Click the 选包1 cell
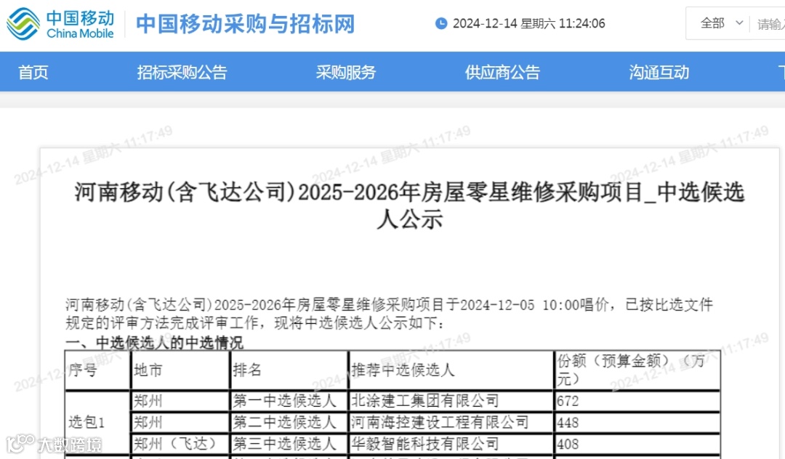The width and height of the screenshot is (785, 459). [97, 423]
